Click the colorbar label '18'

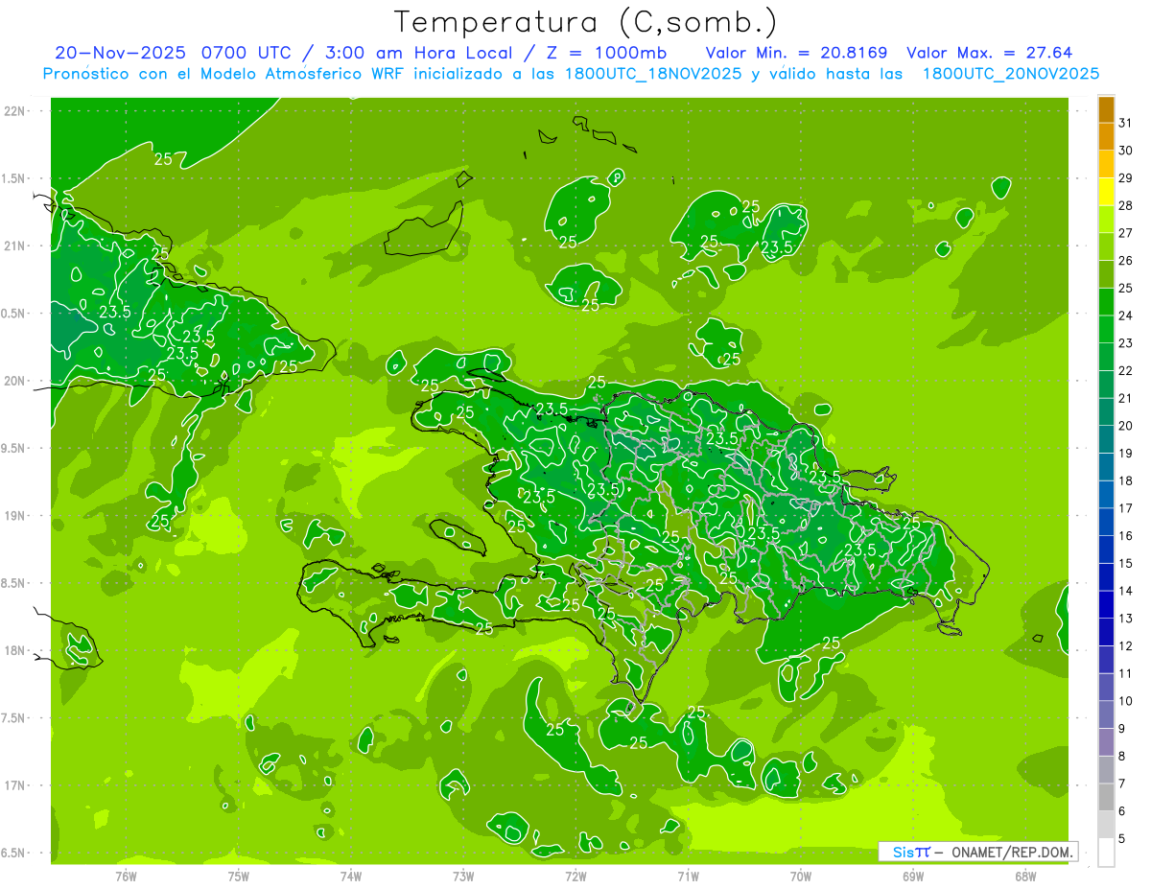point(1125,480)
